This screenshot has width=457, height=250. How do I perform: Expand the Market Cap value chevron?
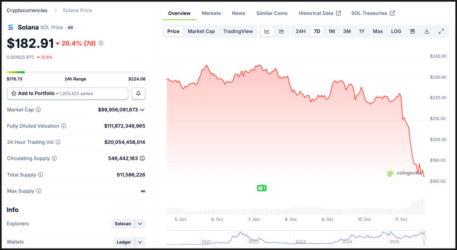pos(142,110)
